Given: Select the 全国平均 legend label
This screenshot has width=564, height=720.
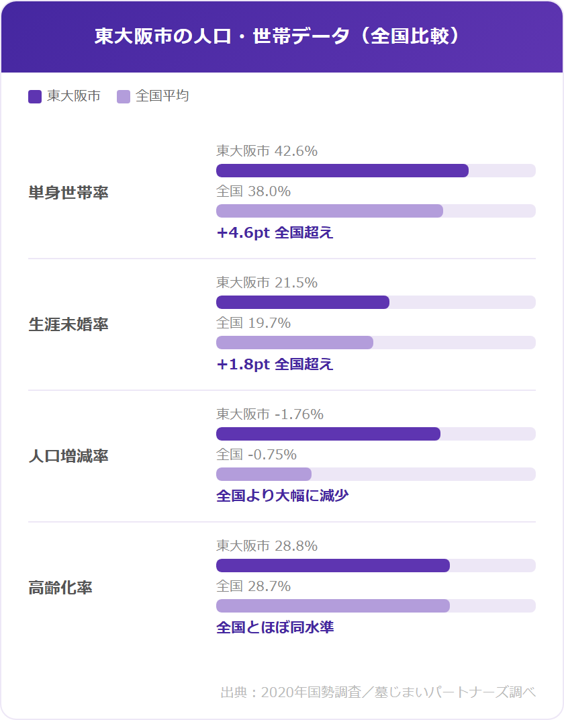Looking at the screenshot, I should (162, 96).
